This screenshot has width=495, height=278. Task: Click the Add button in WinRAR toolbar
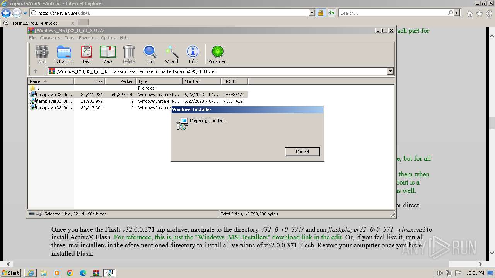coord(41,54)
